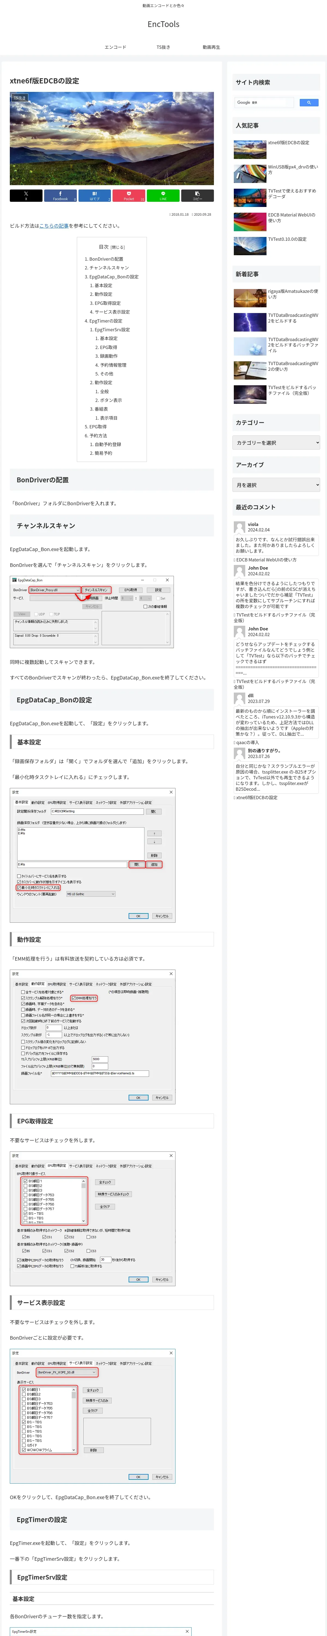Jump to 自動予約登録 in the contents
Viewport: 327px width, 1636px height.
pos(107,444)
